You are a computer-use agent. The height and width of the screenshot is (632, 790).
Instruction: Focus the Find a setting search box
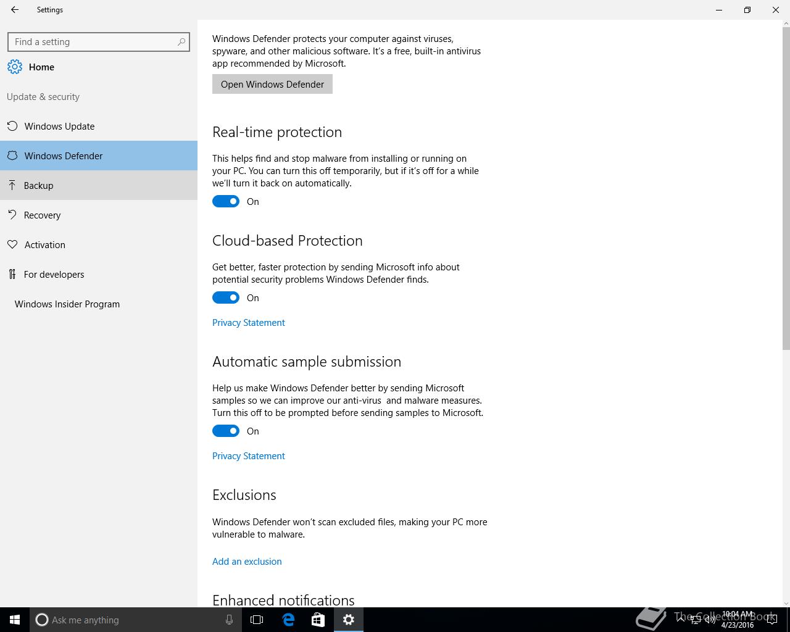99,42
